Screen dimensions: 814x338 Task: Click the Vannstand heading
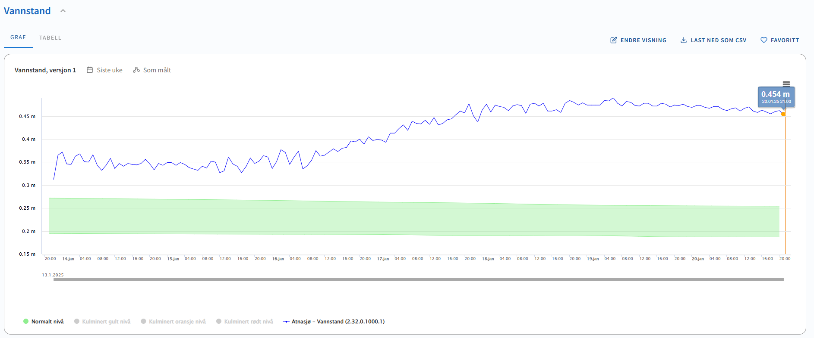coord(27,11)
